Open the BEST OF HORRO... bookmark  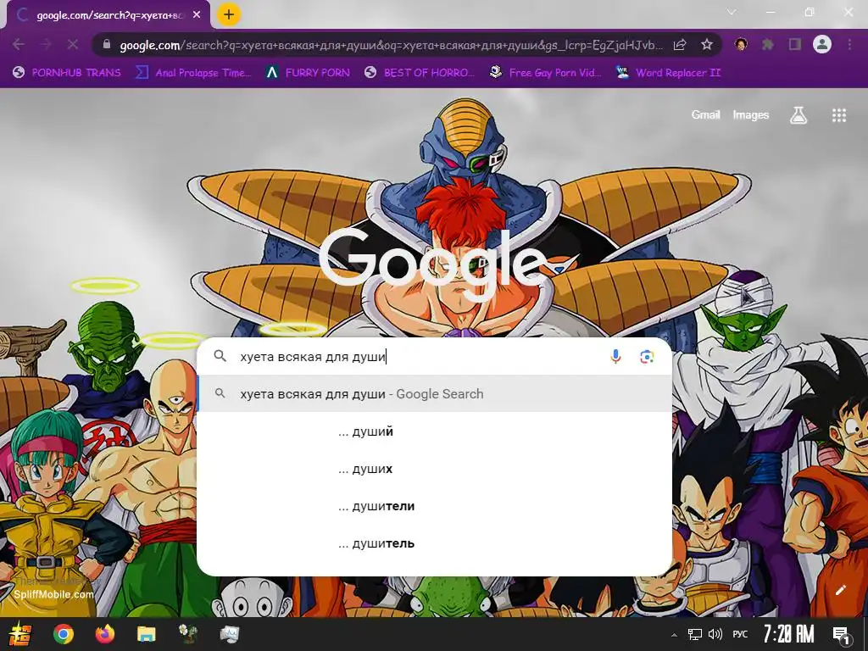420,73
